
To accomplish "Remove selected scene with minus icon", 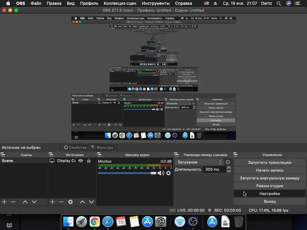I will tap(13, 202).
